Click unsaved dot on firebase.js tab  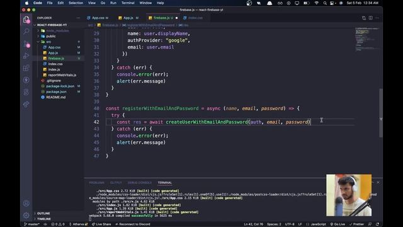tap(176, 18)
